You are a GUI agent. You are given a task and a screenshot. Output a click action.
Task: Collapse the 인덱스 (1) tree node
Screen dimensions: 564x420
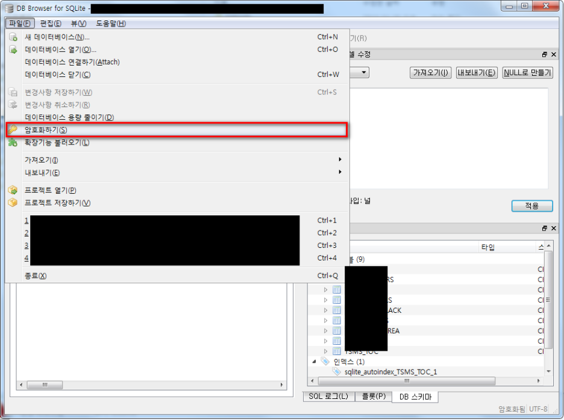coord(314,362)
